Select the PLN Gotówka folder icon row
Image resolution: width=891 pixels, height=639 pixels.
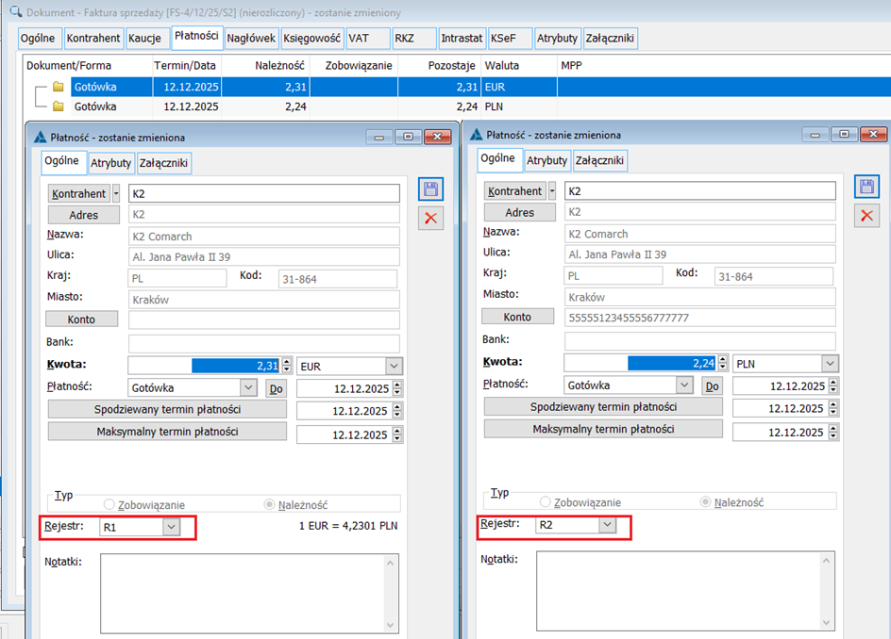point(59,106)
